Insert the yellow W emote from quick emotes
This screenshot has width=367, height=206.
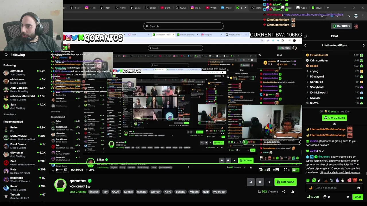point(360,180)
